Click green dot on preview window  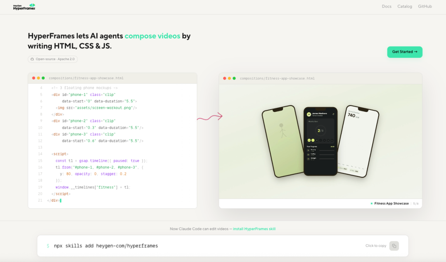pyautogui.click(x=234, y=78)
